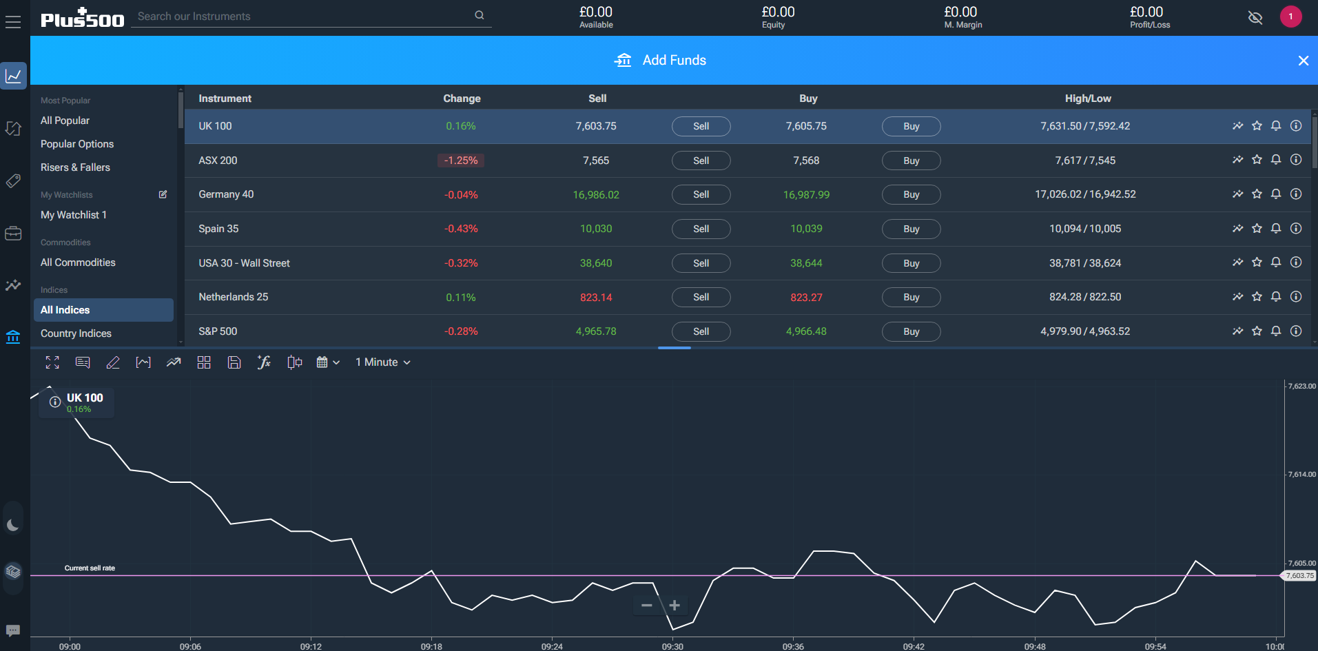The height and width of the screenshot is (651, 1318).
Task: Add Spain 35 to favorites star
Action: click(1257, 229)
